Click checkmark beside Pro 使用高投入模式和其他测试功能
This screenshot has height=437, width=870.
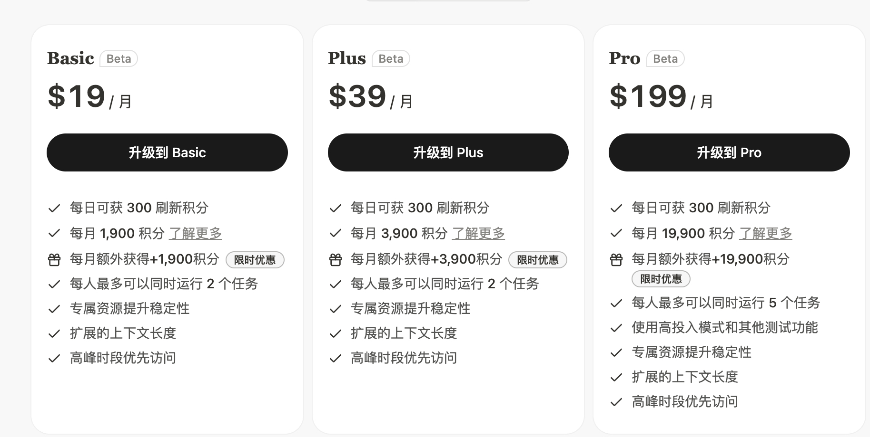point(616,328)
